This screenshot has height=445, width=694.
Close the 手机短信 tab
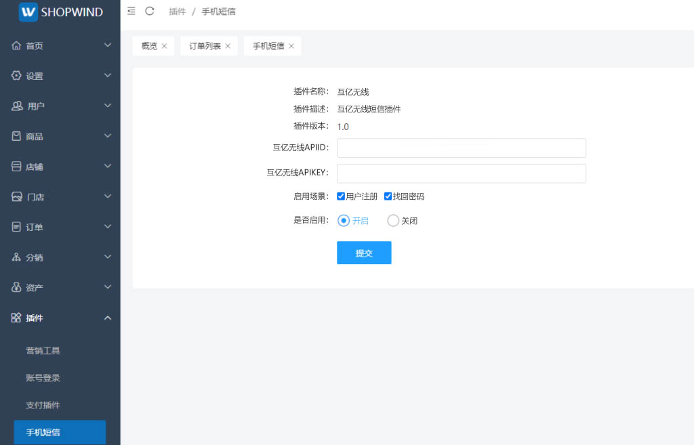(291, 46)
